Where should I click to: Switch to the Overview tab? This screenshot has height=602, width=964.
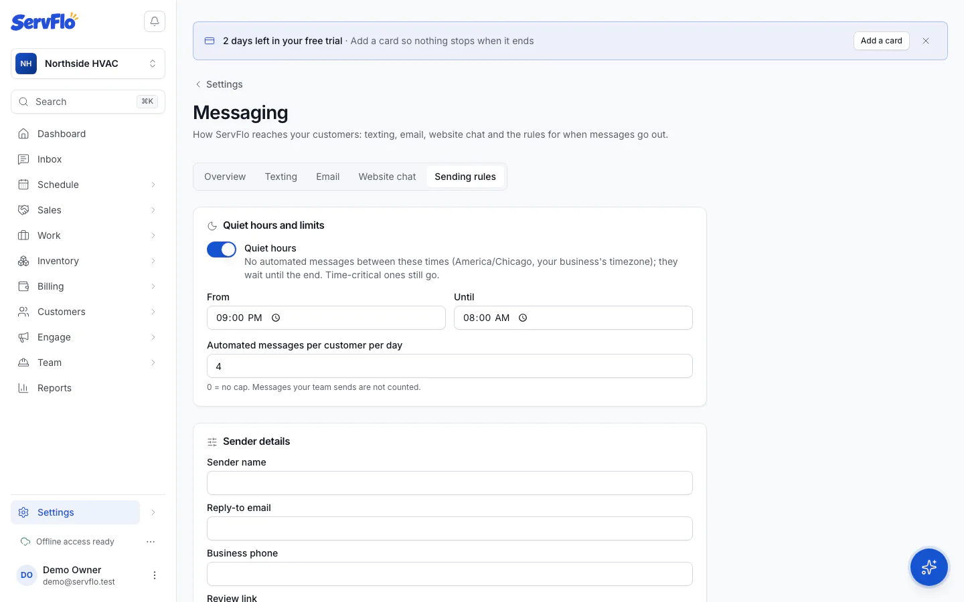tap(225, 177)
